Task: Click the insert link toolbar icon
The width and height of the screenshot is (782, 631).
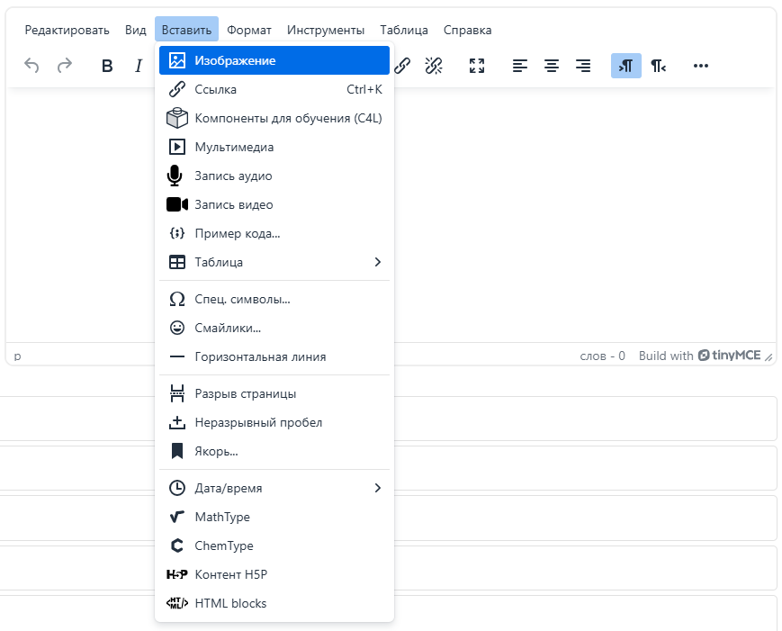Action: (402, 66)
